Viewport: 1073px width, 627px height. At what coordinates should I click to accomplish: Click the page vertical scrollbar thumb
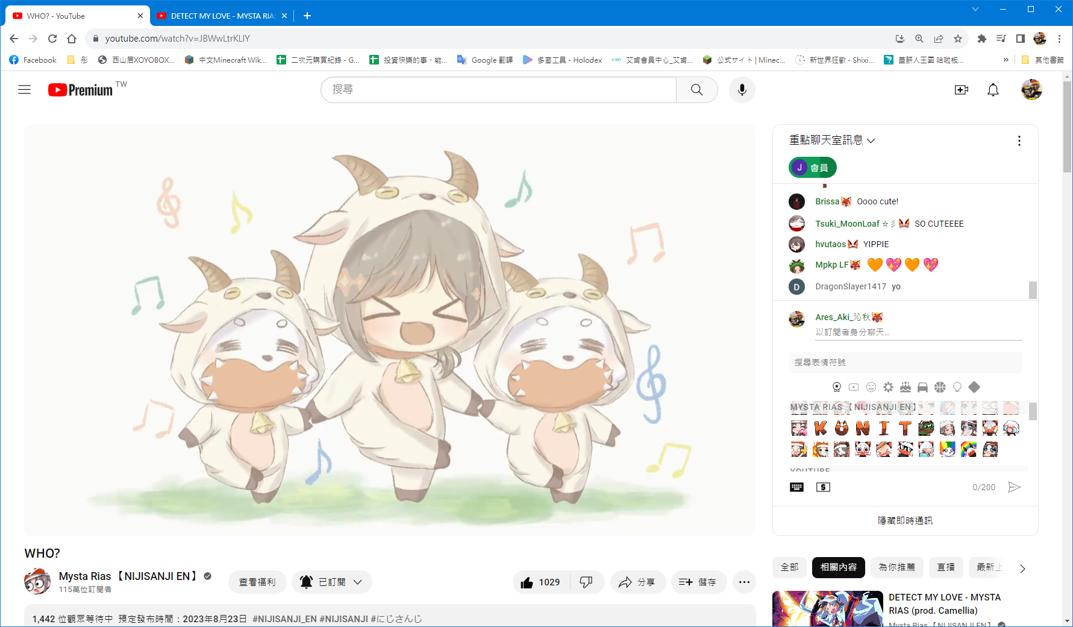click(1067, 127)
